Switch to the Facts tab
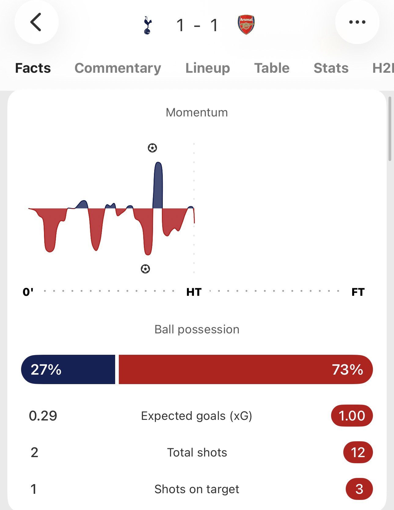The image size is (394, 510). 33,68
